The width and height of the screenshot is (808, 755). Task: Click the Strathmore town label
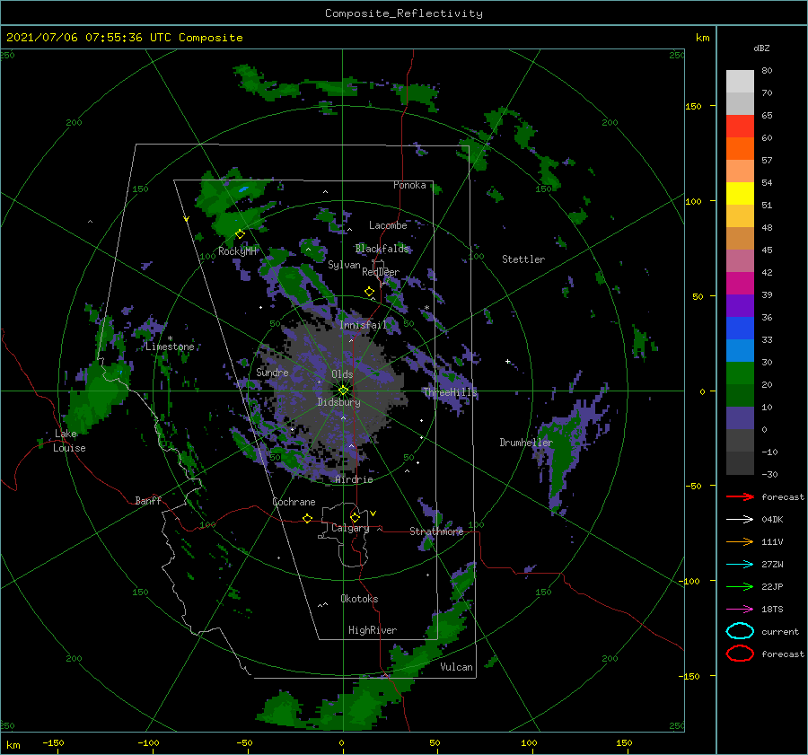[x=436, y=531]
